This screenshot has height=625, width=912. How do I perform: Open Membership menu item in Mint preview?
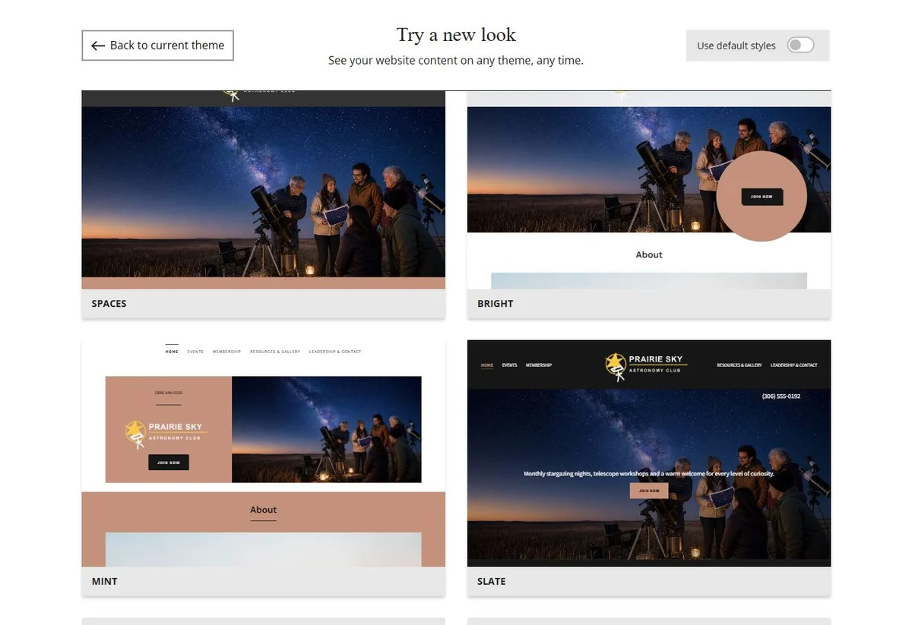[226, 352]
